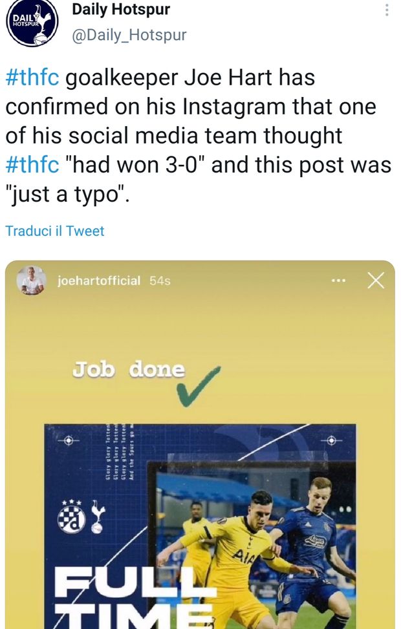Tap the "Job done" story text

(128, 370)
